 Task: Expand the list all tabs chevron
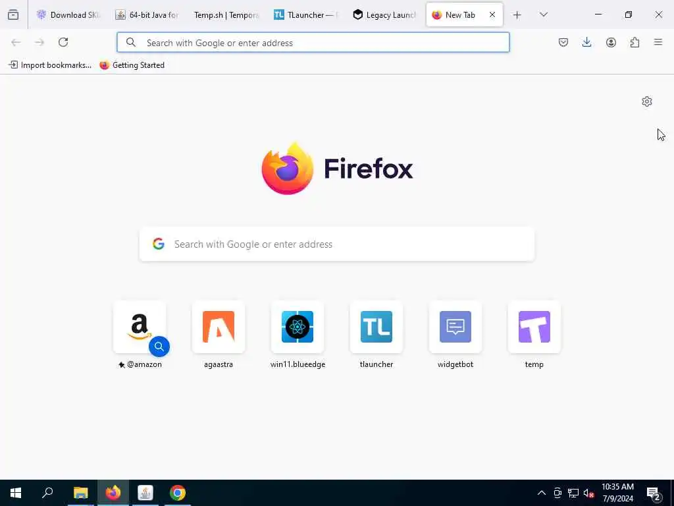click(x=543, y=14)
